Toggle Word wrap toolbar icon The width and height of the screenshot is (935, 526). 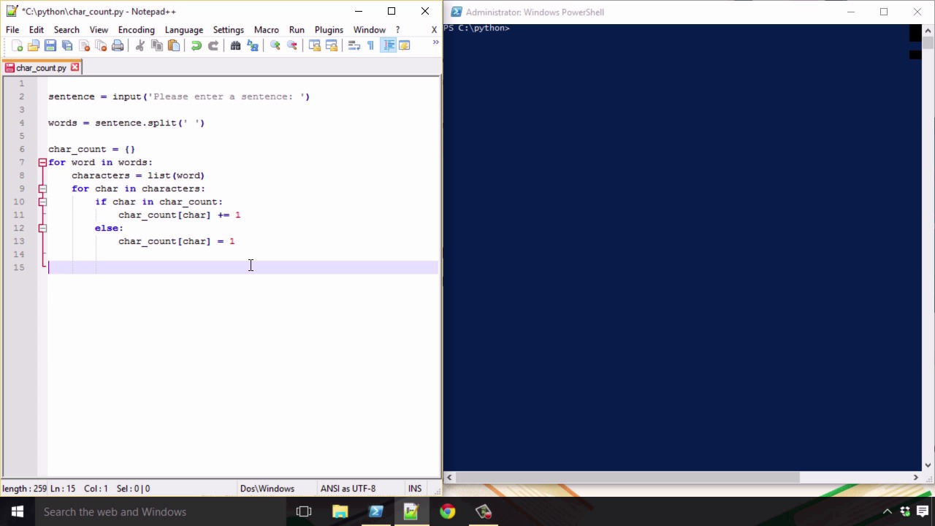[354, 45]
